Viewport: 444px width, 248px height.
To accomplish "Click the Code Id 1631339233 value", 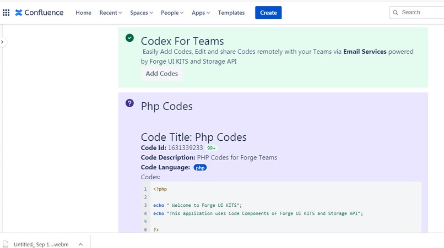I will [x=185, y=148].
